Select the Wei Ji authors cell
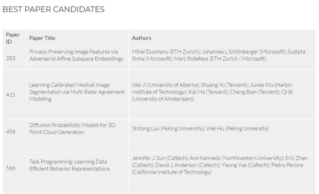319x194 pixels. 222,95
